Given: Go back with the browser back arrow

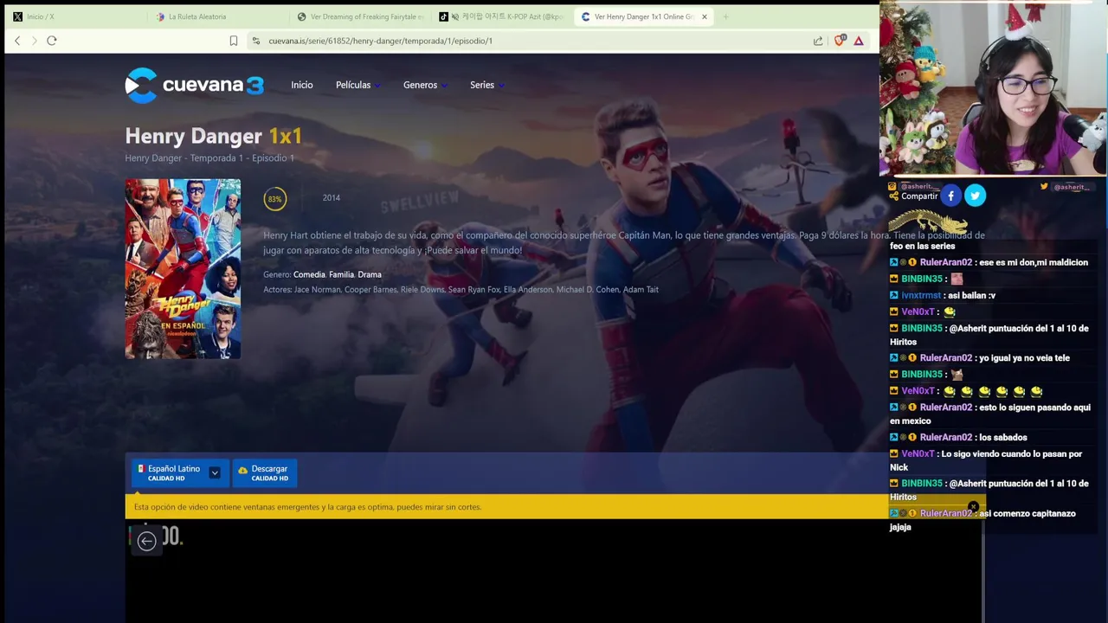Looking at the screenshot, I should pos(17,41).
